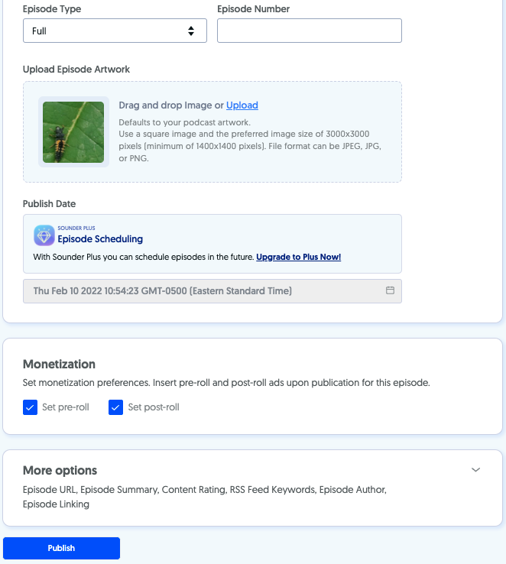
Task: Click the artwork drag and drop zone
Action: point(212,131)
